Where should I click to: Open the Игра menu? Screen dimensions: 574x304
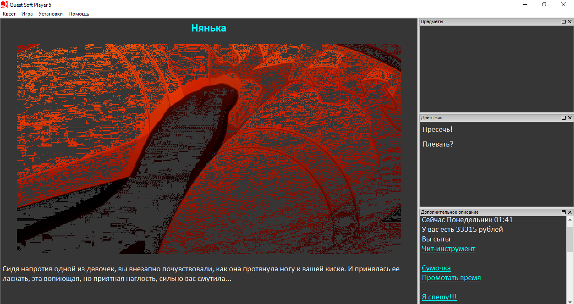27,14
